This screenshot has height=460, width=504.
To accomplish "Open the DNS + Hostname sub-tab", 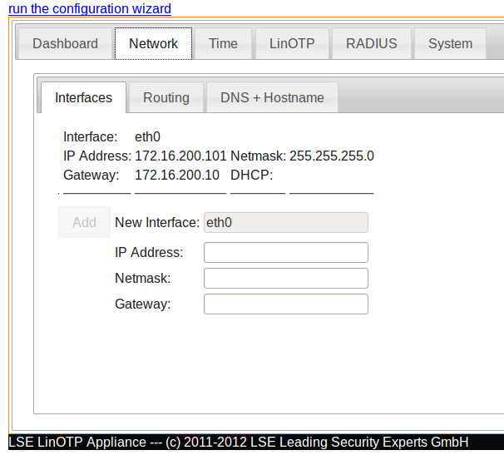I will (x=272, y=98).
